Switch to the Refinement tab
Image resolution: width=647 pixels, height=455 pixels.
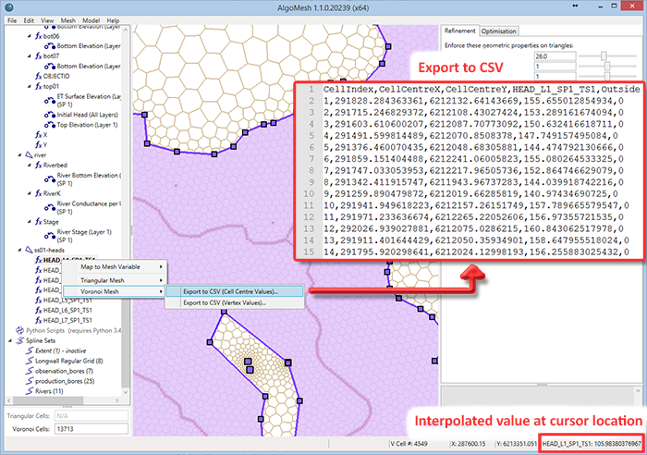[459, 31]
